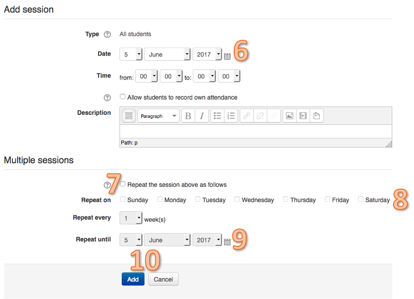The height and width of the screenshot is (299, 414).
Task: Expand the Paragraph format dropdown
Action: pos(158,116)
